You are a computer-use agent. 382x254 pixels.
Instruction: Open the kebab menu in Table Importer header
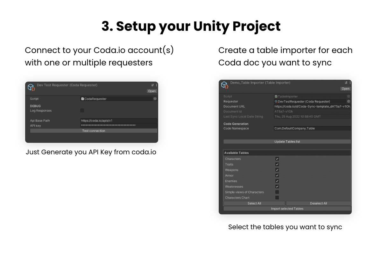coord(350,83)
